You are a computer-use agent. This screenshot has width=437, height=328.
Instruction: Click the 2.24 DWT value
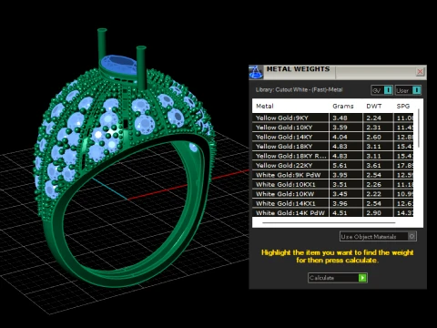point(373,118)
